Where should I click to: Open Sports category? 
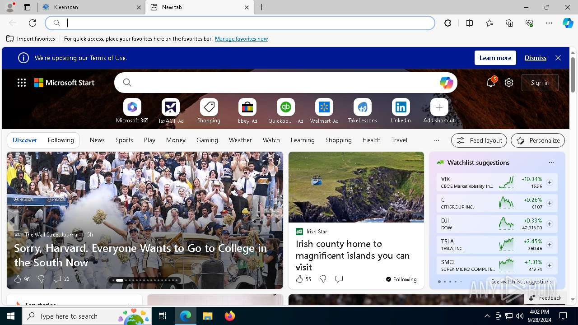click(x=124, y=140)
